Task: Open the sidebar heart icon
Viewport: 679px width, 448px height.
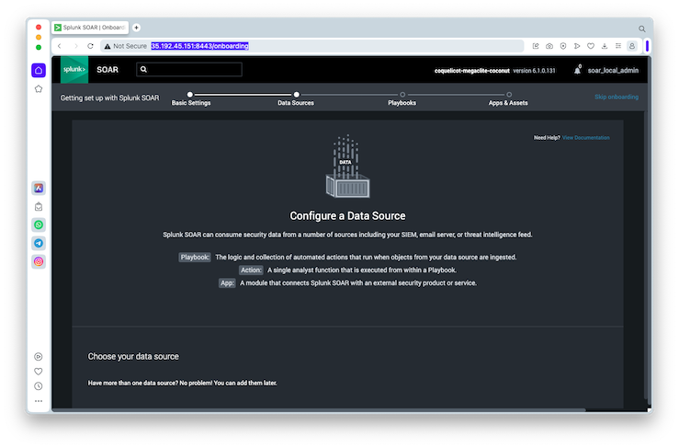Action: coord(39,372)
